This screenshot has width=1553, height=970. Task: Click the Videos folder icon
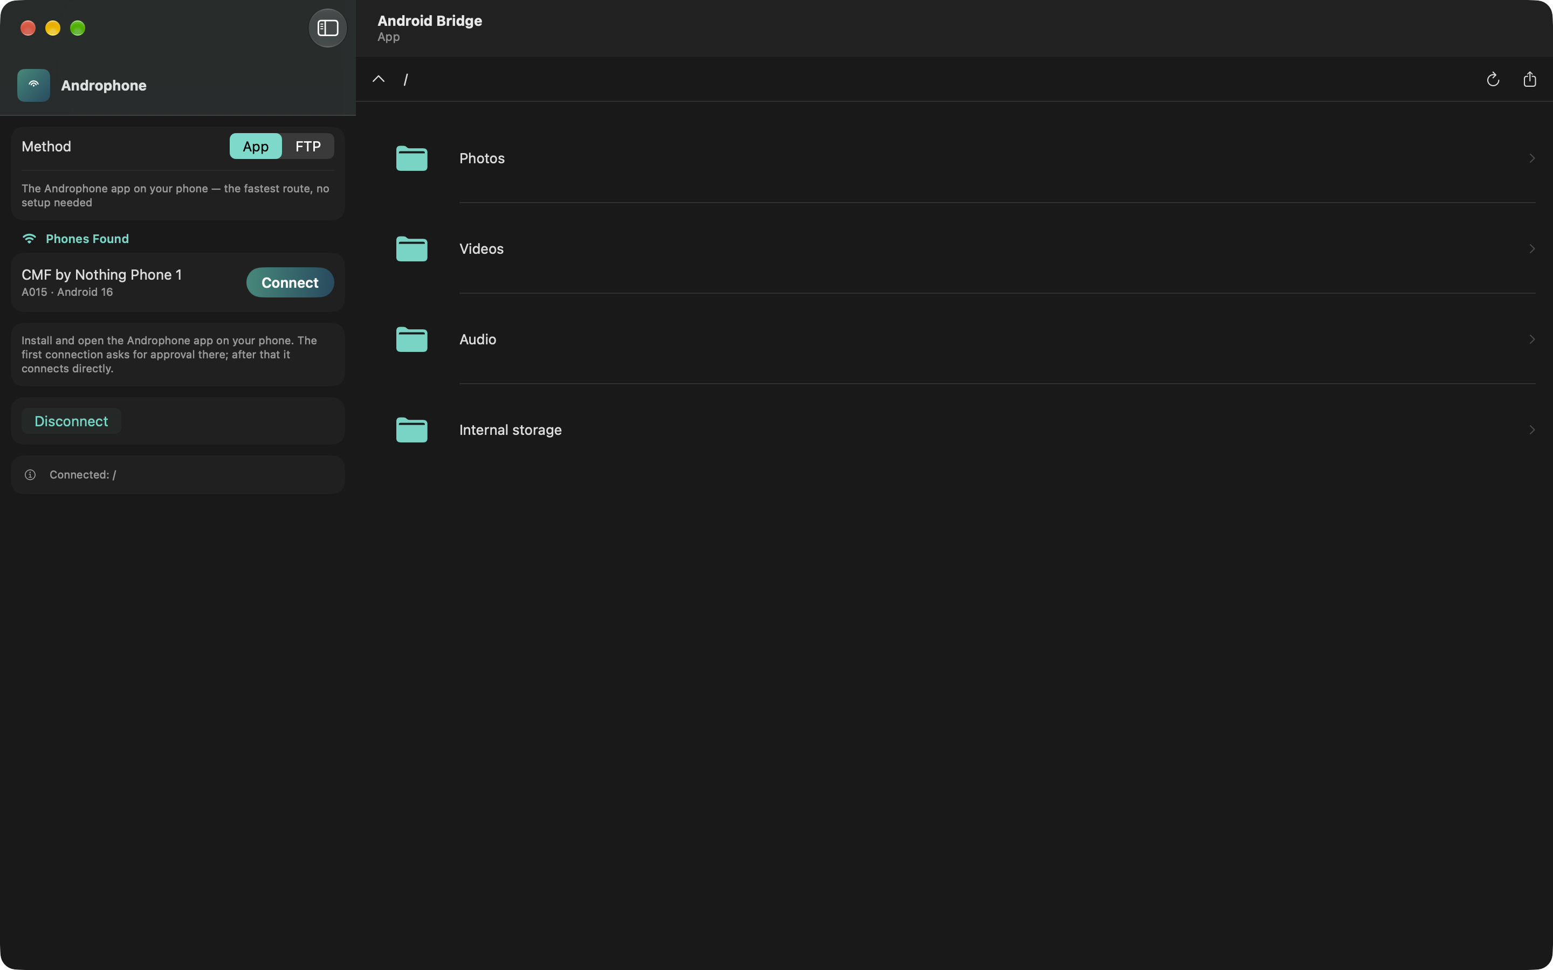[412, 248]
